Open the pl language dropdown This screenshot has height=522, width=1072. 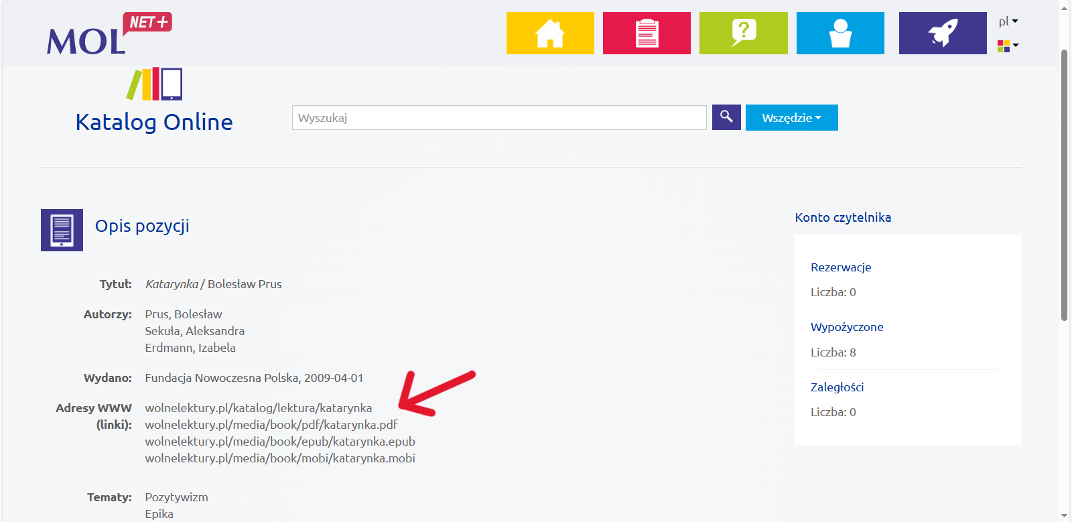[1008, 21]
